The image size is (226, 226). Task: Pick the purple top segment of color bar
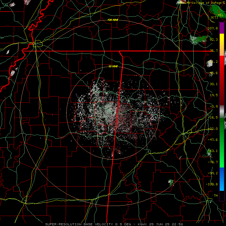222,28
